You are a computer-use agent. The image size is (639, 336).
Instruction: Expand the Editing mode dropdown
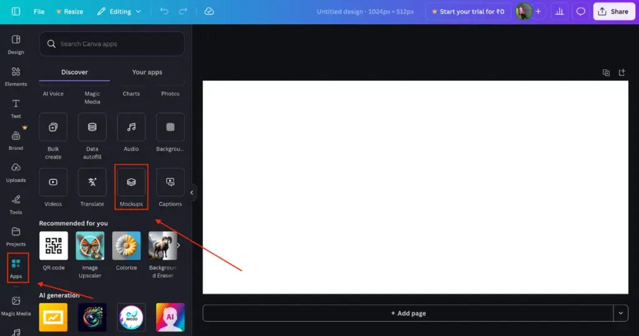119,11
